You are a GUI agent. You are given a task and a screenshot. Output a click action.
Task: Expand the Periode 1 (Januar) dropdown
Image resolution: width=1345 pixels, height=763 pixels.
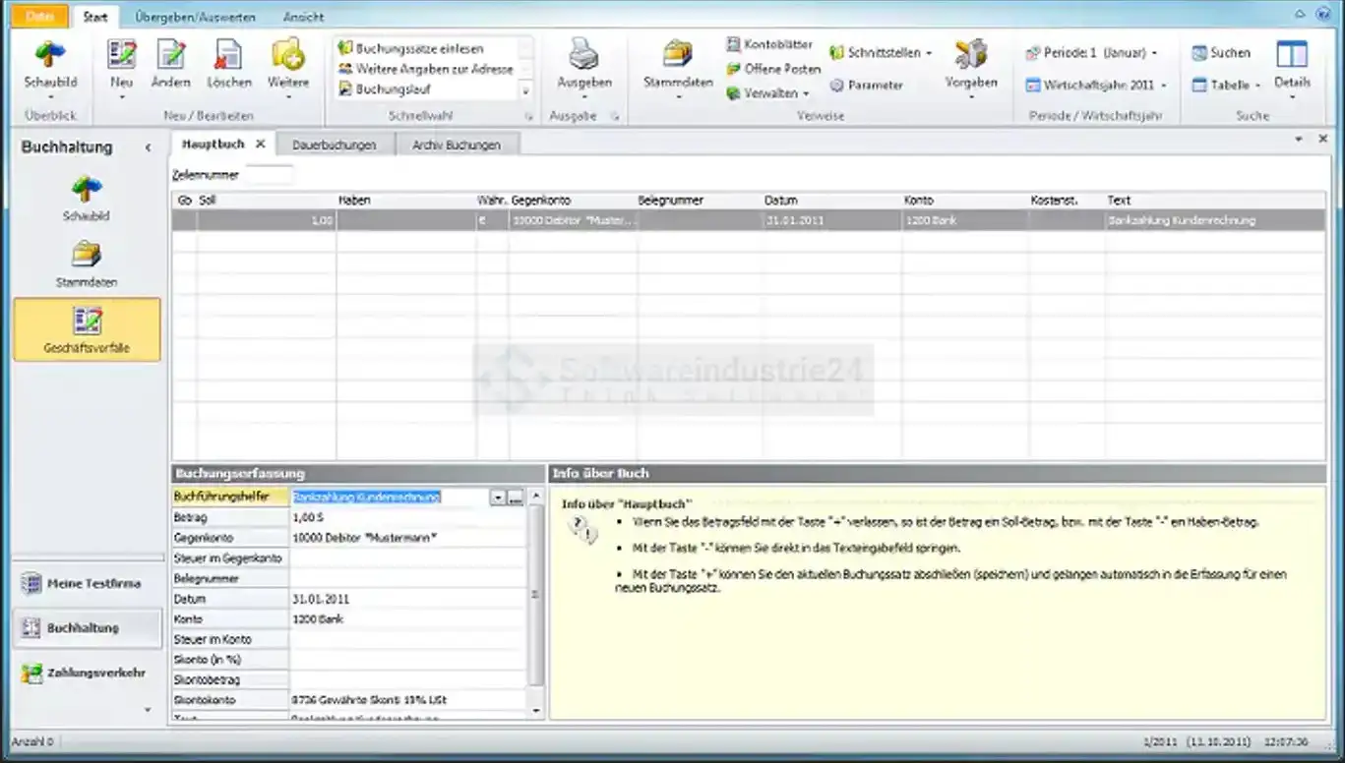(x=1091, y=53)
